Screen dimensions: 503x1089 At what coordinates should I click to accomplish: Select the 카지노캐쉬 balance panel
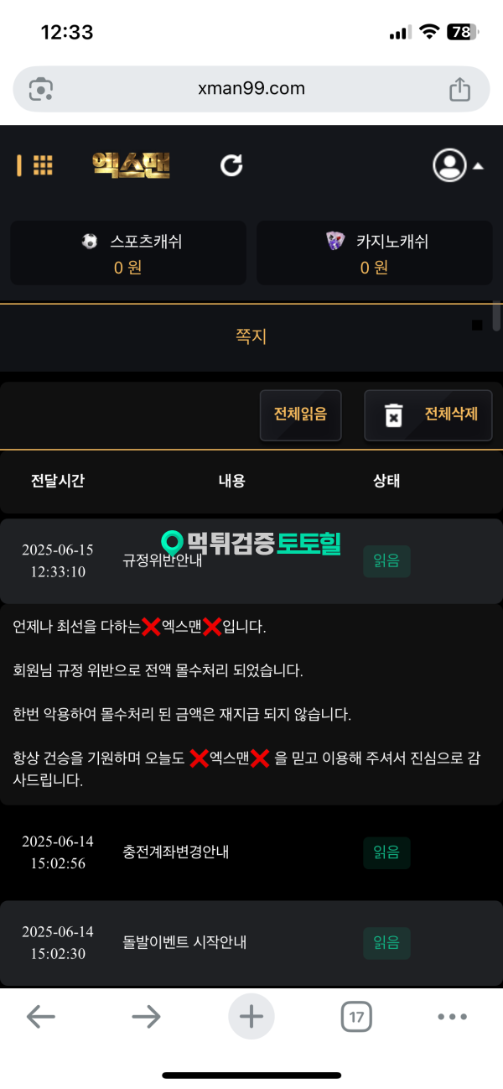point(375,253)
